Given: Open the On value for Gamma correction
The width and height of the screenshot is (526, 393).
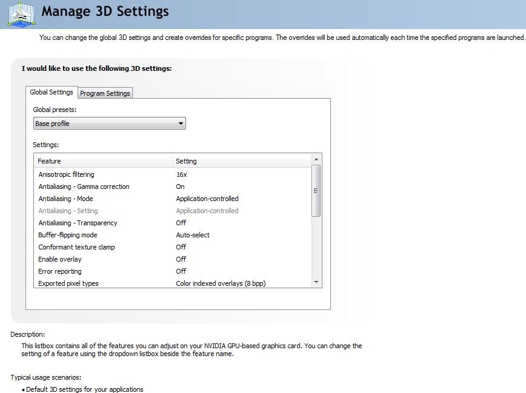Looking at the screenshot, I should pyautogui.click(x=180, y=187).
